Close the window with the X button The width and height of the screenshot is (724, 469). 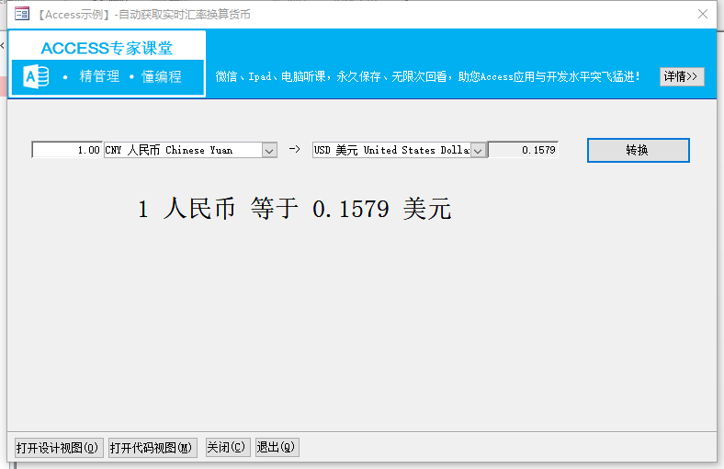(703, 14)
